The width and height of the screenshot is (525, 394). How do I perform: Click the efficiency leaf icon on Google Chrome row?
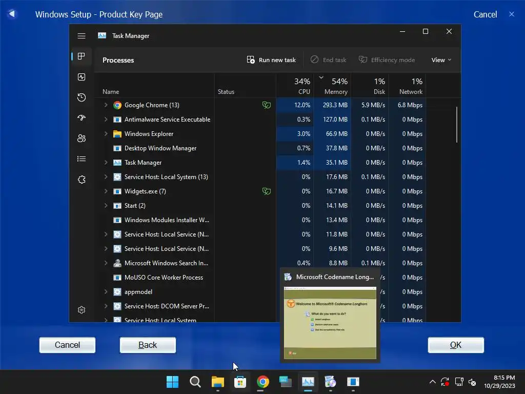coord(267,105)
